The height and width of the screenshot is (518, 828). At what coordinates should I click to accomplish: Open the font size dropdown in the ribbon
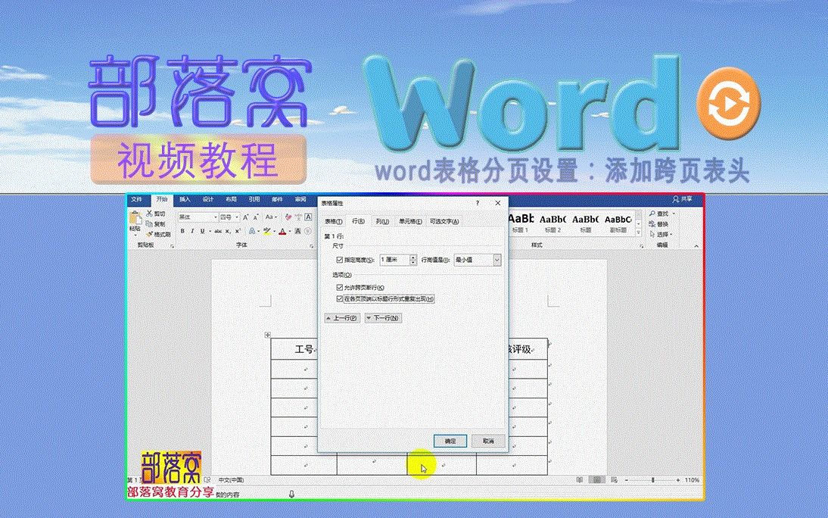point(236,217)
